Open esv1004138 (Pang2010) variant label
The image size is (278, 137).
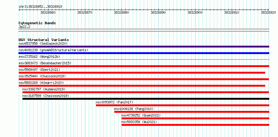pyautogui.click(x=134, y=109)
